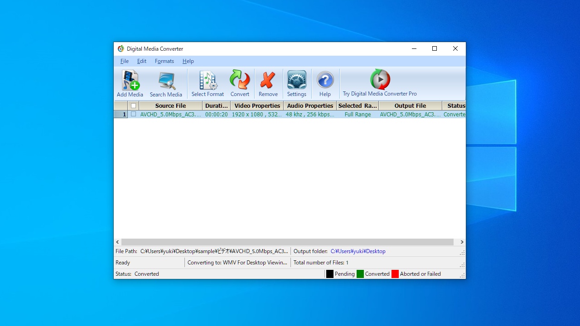Click the green Converted color swatch
Screen dimensions: 580x326
(x=360, y=274)
